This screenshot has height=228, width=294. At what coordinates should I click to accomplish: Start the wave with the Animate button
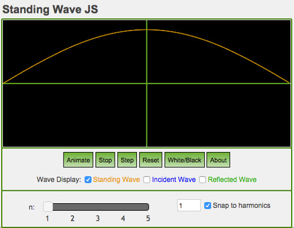(78, 160)
